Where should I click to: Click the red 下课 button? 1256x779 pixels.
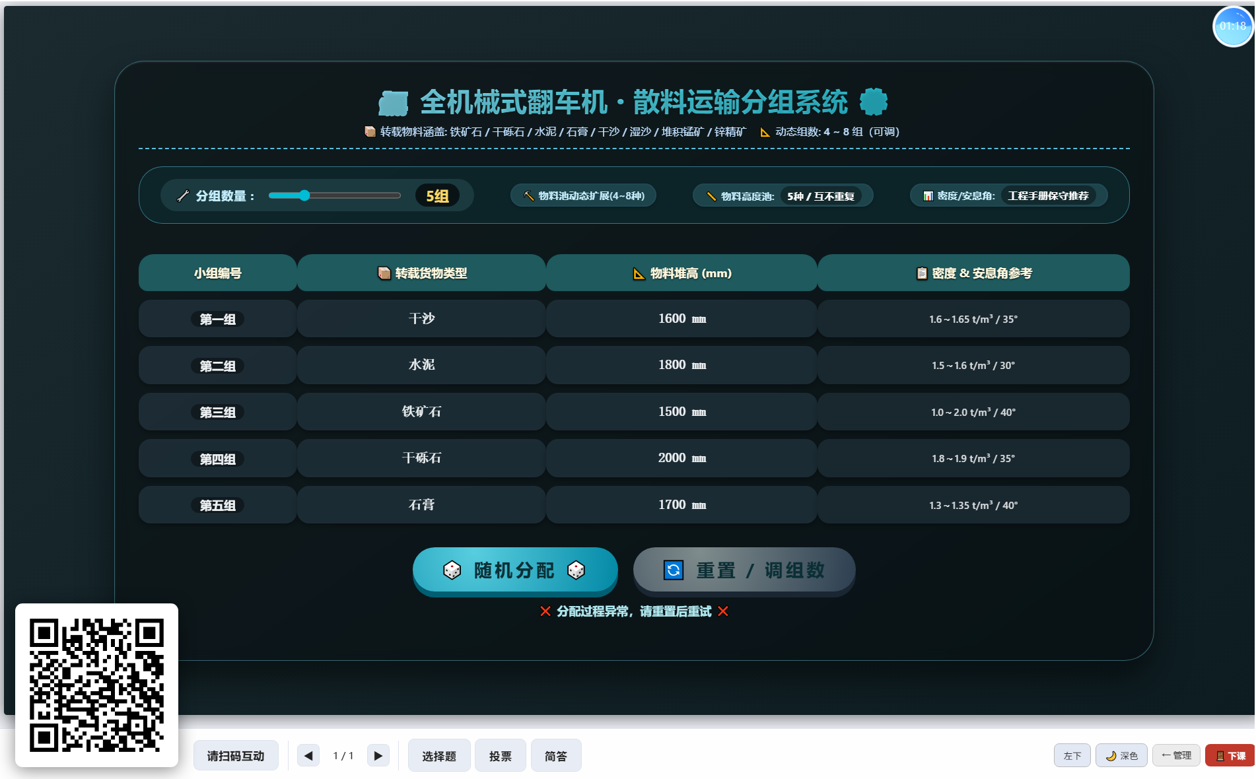[x=1230, y=755]
